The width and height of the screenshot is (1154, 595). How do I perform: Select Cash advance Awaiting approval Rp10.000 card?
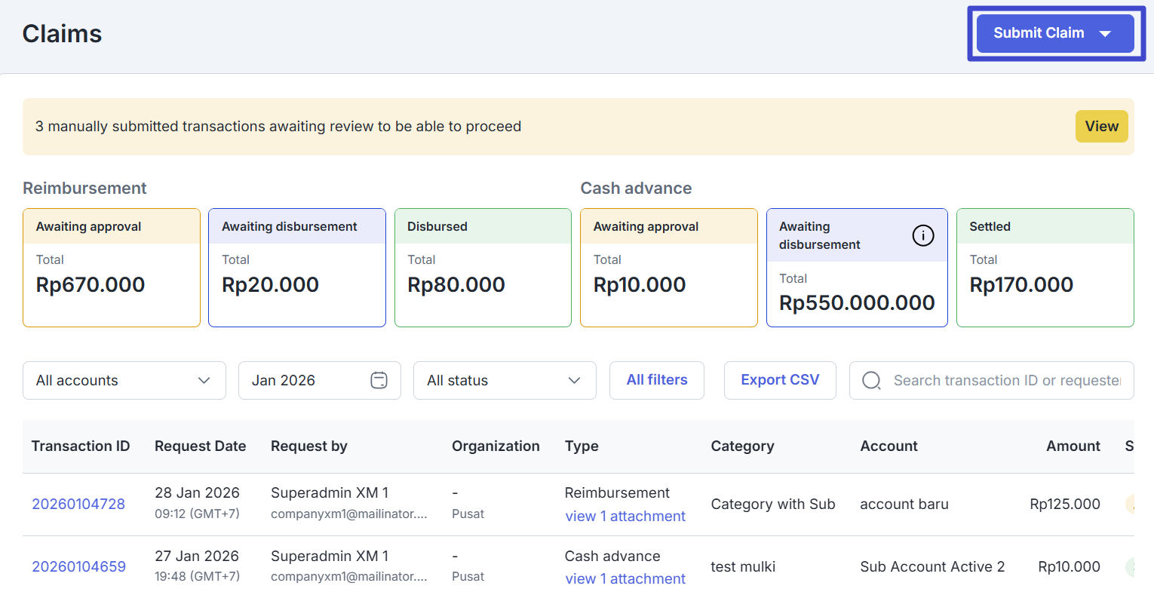(668, 268)
